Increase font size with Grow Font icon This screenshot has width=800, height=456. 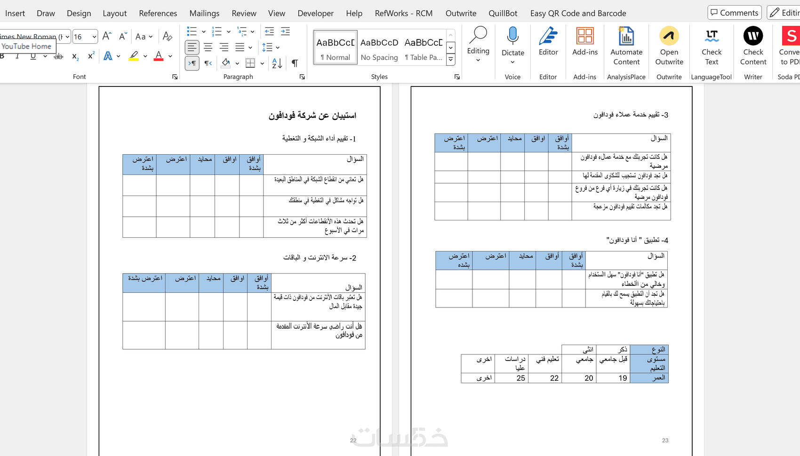coord(107,36)
